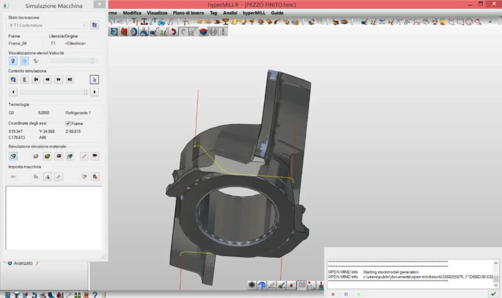Screen dimensions: 502x298
Task: Open the Analisi menu
Action: pos(230,13)
